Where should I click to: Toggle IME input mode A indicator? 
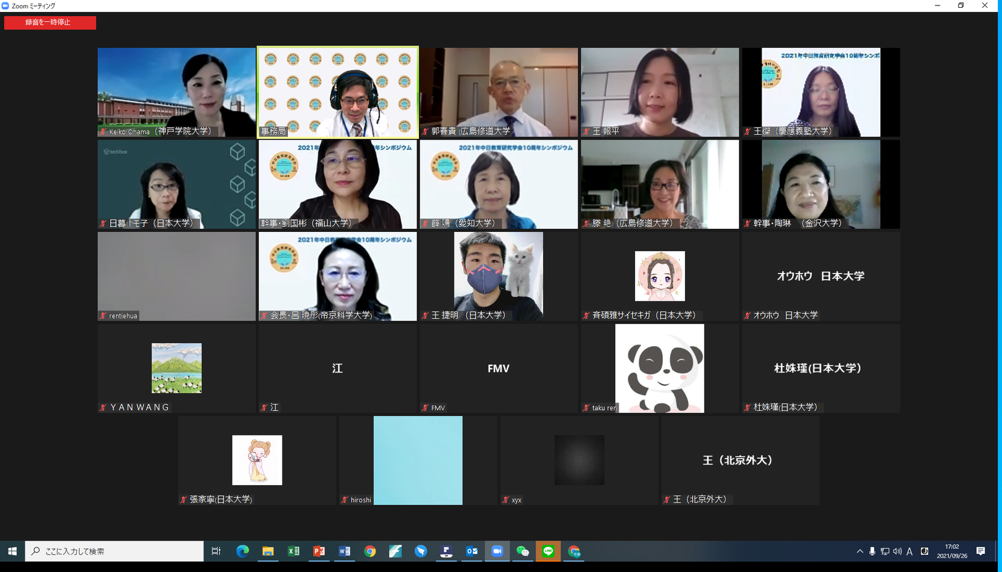pos(910,551)
